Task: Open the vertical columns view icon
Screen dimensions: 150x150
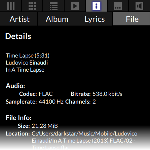Action: pyautogui.click(x=11, y=6)
